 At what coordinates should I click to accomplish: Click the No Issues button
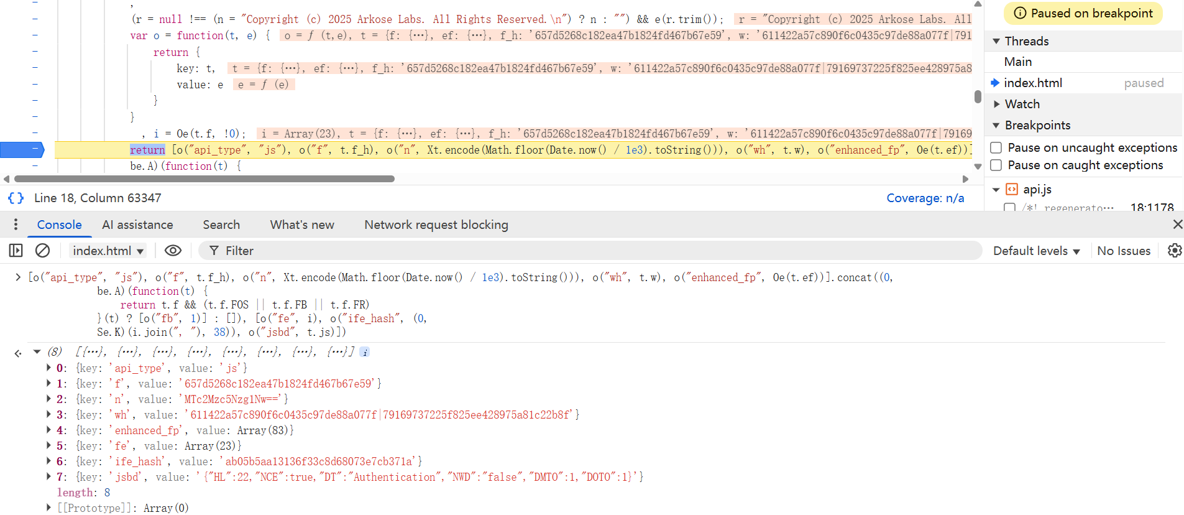(x=1123, y=251)
